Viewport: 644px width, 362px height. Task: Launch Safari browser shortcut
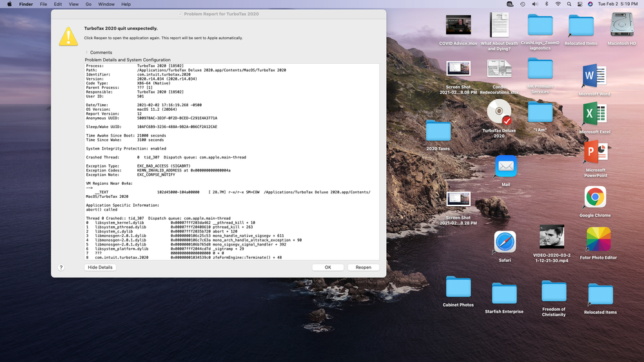[504, 242]
